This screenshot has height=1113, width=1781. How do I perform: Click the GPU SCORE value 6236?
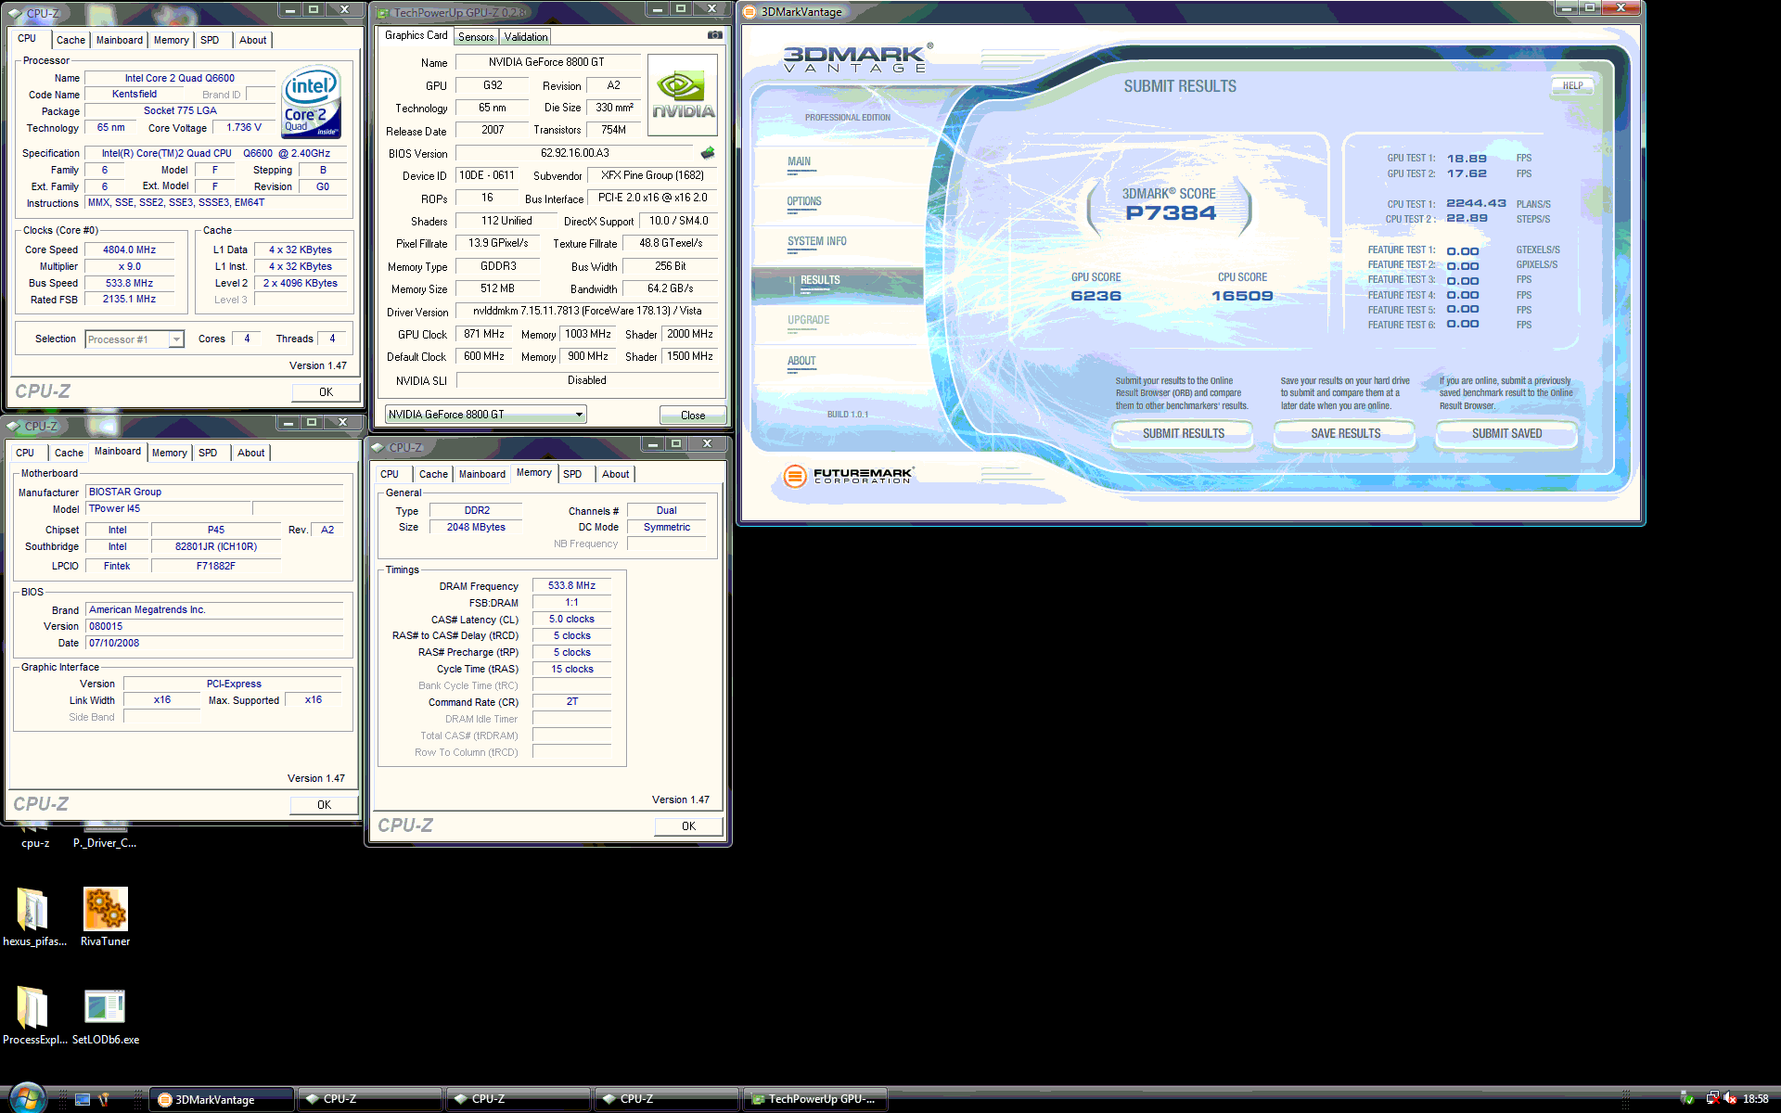[x=1096, y=296]
